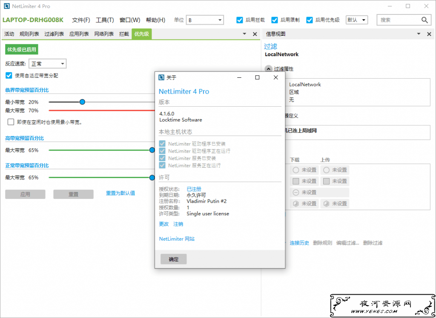
Task: Click the 更改 license link
Action: (x=164, y=224)
